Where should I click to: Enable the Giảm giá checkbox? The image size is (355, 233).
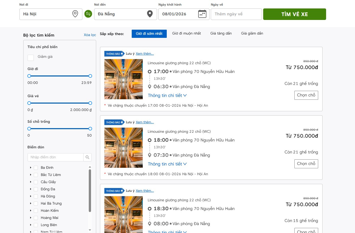click(x=31, y=58)
